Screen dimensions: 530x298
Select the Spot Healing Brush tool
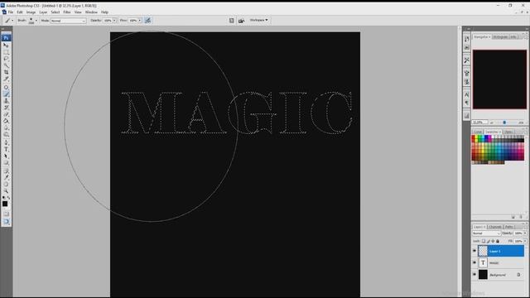click(6, 87)
